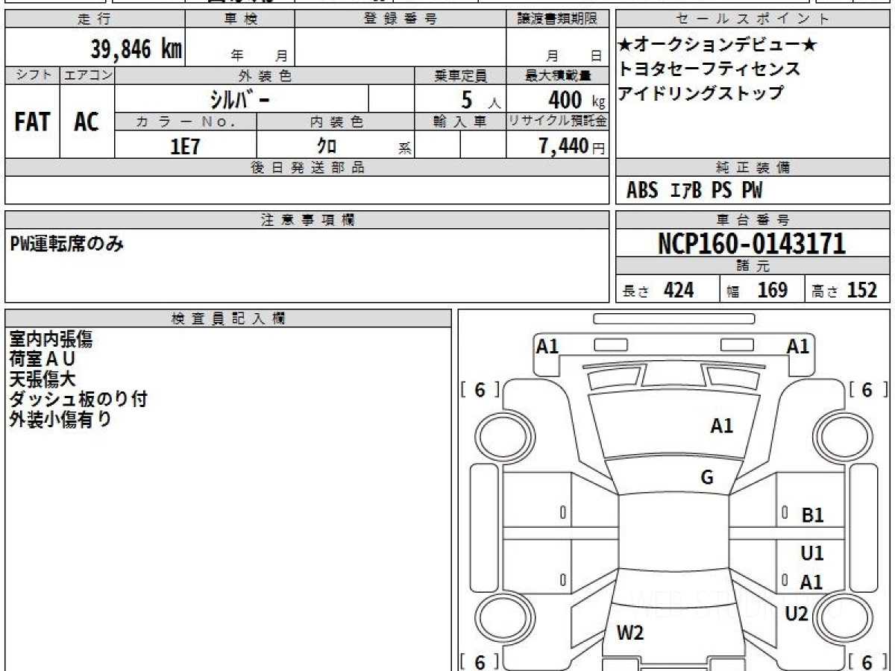Click the 乗車定員 header
The image size is (895, 671).
point(460,75)
